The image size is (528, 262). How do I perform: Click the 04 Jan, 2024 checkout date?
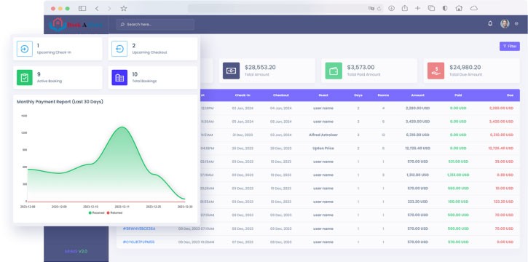pyautogui.click(x=281, y=108)
